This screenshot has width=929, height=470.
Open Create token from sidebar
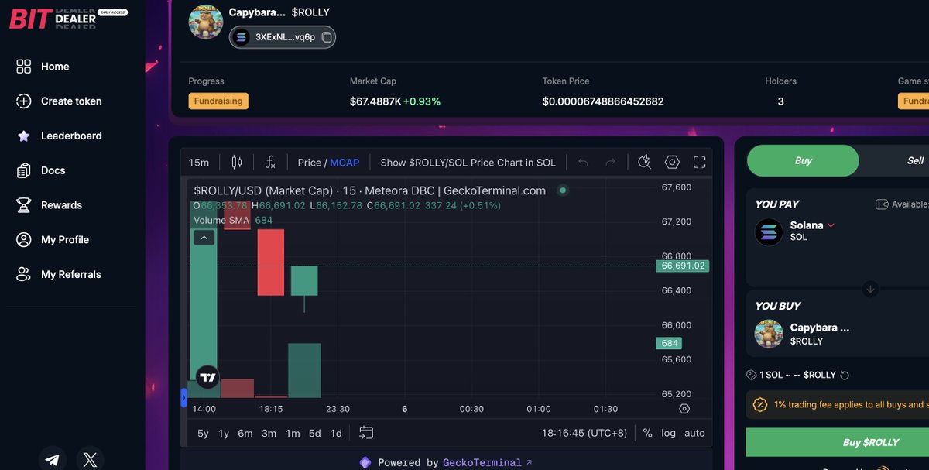pos(59,101)
